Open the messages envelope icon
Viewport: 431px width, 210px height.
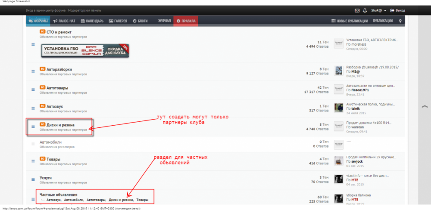[357, 10]
